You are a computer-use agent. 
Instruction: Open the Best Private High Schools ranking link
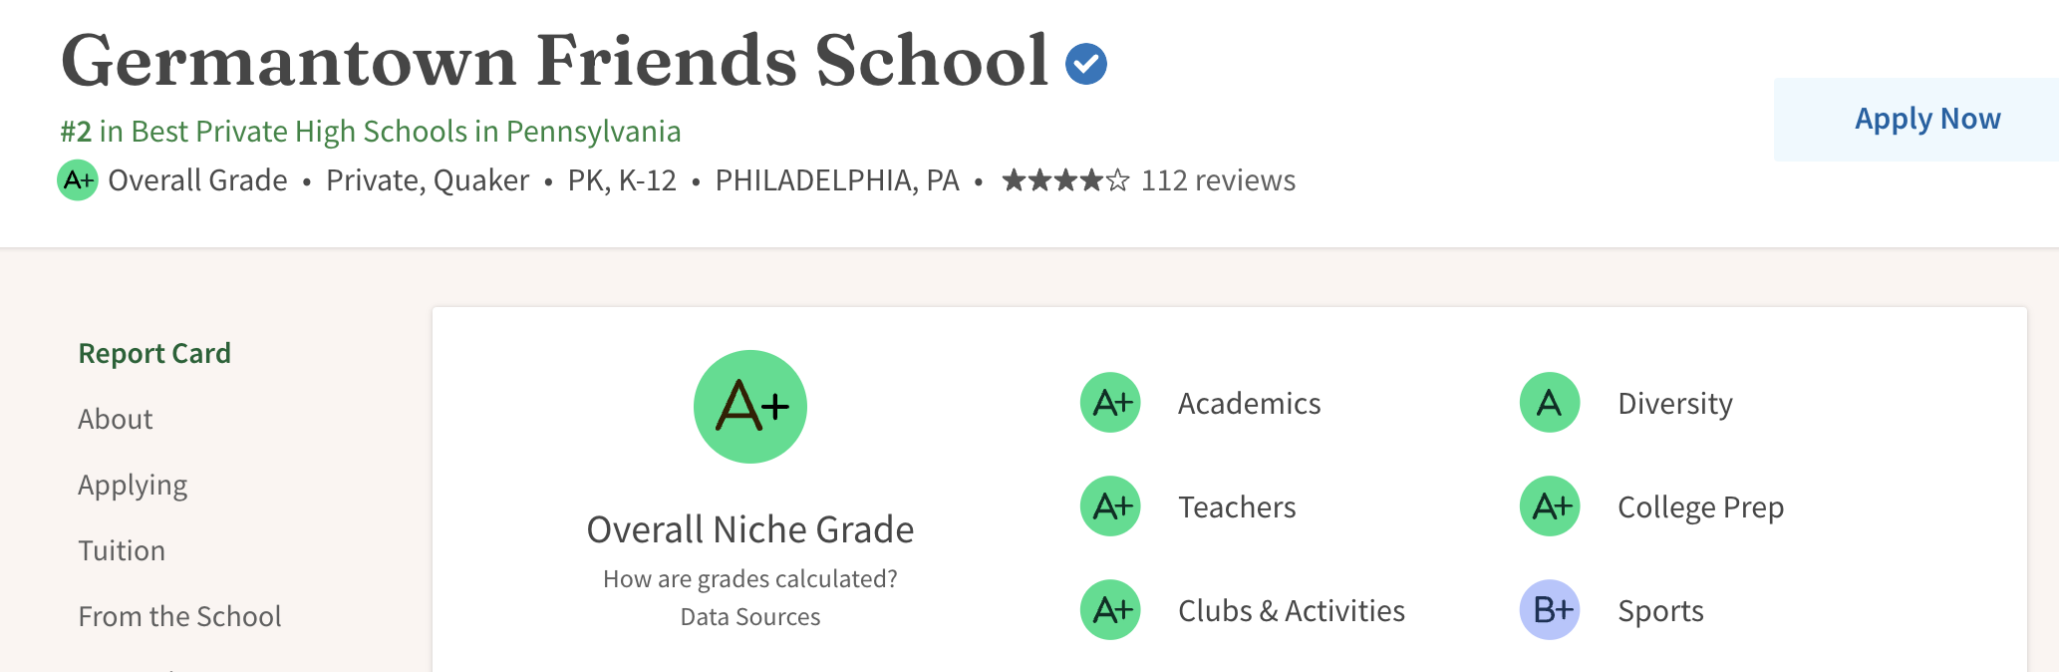[x=371, y=132]
